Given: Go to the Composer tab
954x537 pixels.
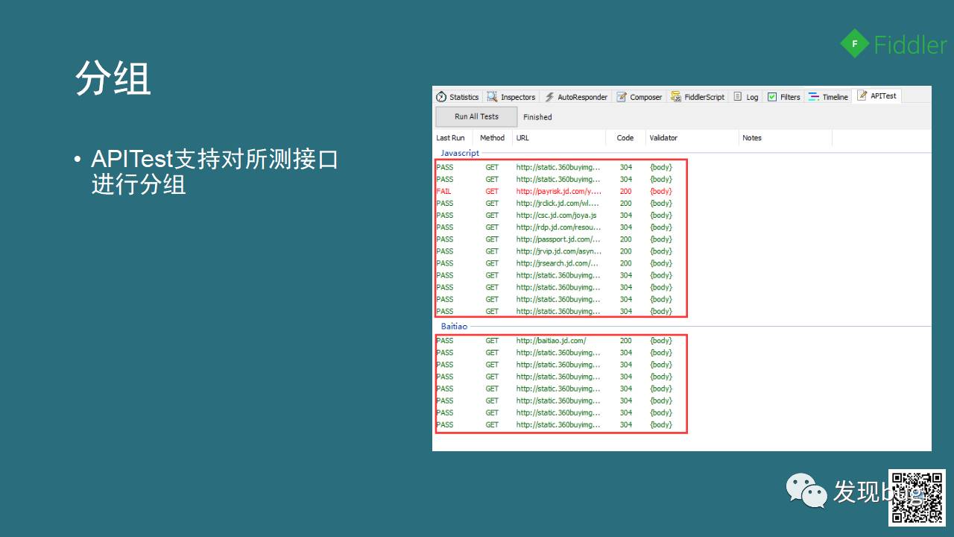Looking at the screenshot, I should coord(639,97).
